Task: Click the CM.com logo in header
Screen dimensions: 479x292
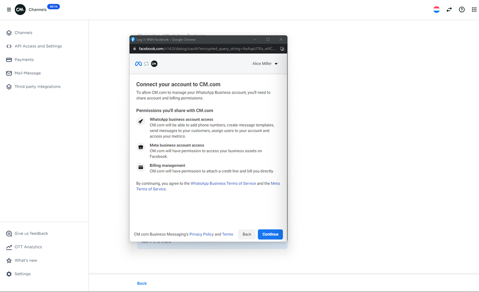Action: click(20, 9)
